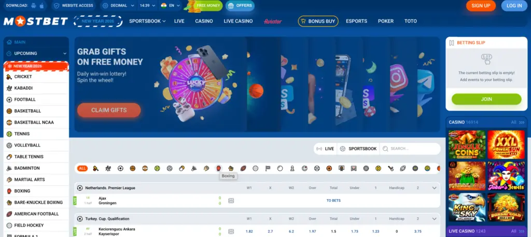Image resolution: width=531 pixels, height=237 pixels.
Task: Open the Aviator game link
Action: coord(273,21)
